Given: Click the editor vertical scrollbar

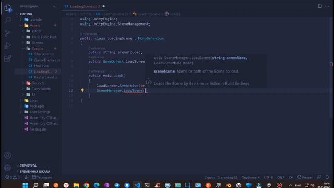Looking at the screenshot, I should coord(331,67).
